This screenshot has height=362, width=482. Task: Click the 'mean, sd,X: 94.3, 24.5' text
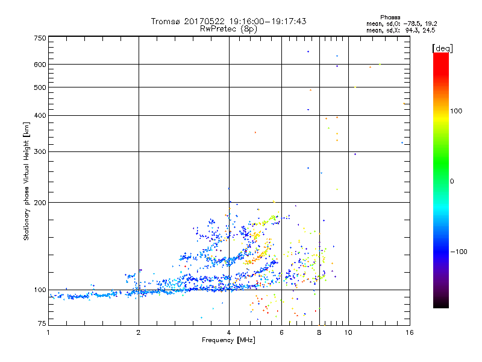coord(401,30)
